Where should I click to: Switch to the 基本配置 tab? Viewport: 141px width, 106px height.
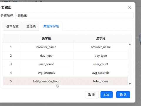point(12,26)
